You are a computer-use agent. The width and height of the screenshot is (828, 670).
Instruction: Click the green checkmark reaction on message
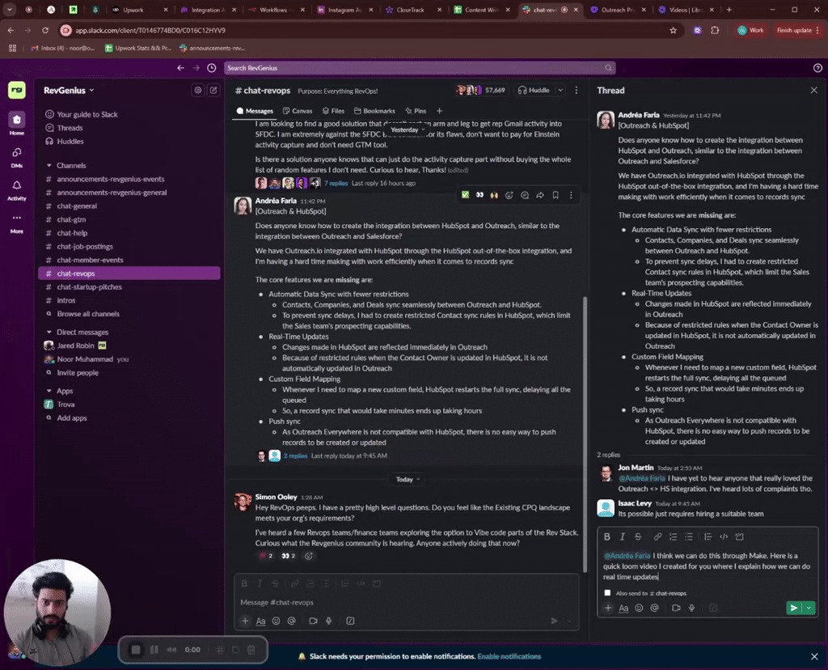(465, 195)
